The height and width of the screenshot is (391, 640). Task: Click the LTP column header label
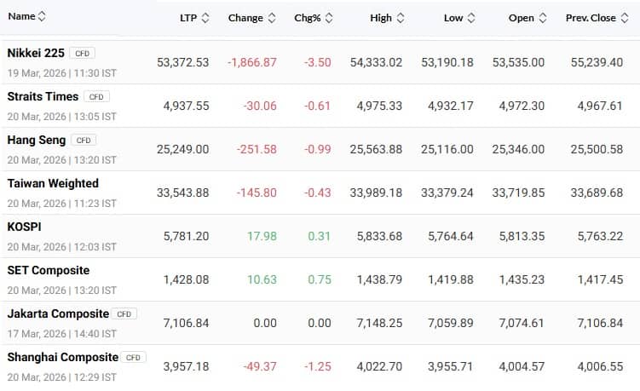[x=188, y=18]
